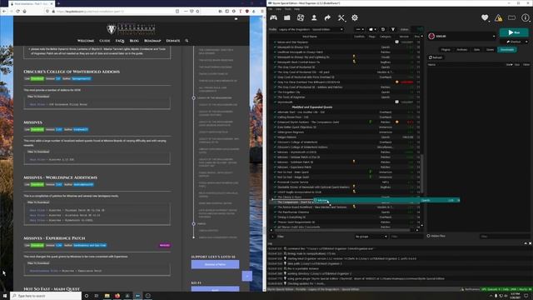Image resolution: width=533 pixels, height=300 pixels.
Task: Uncheck Alternate Start - Live Another Life mod
Action: pos(275,112)
